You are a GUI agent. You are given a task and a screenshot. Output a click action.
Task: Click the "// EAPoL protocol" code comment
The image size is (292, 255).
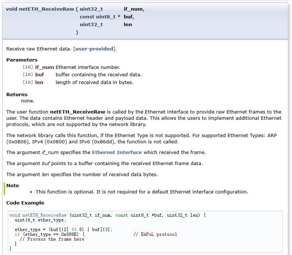pyautogui.click(x=155, y=234)
